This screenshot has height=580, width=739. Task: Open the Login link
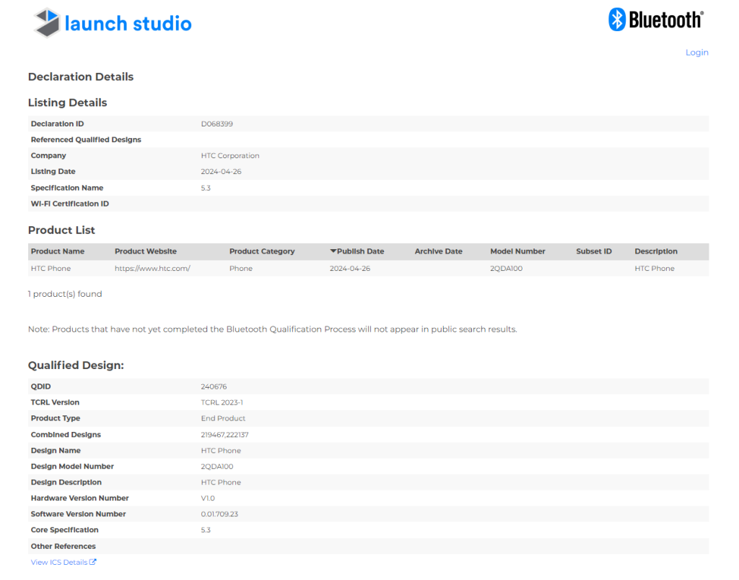696,52
